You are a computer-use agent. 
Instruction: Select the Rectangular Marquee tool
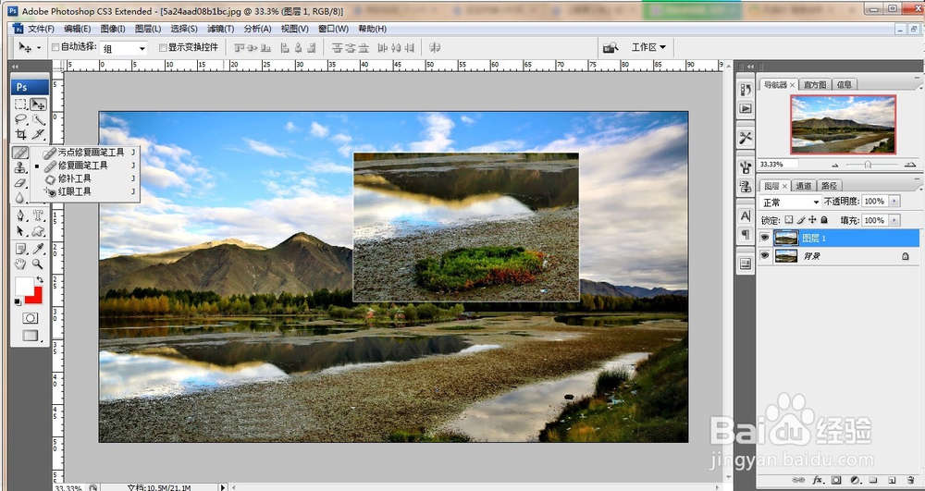20,104
